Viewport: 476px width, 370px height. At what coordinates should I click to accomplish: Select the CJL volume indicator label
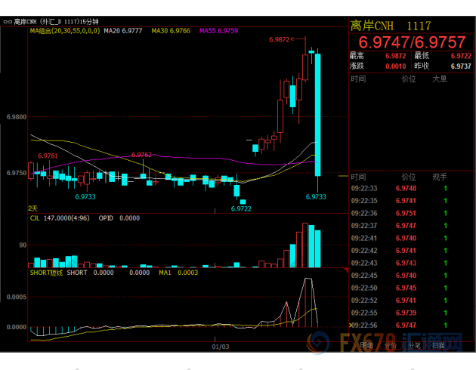[x=35, y=218]
